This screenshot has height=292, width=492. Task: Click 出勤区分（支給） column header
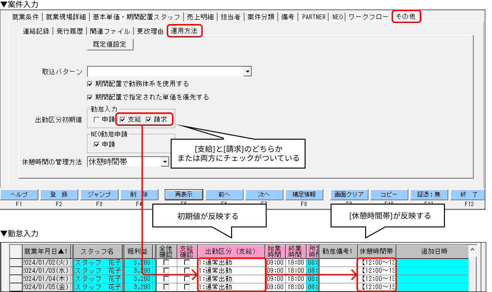point(231,251)
